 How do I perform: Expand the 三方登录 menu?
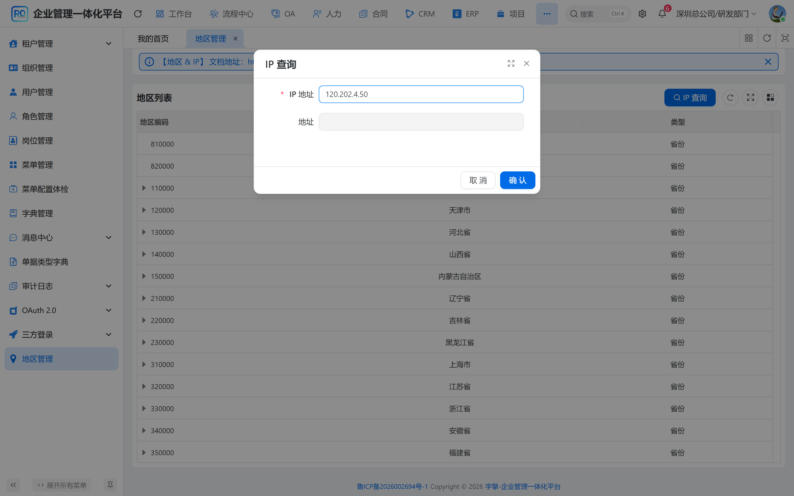[61, 335]
